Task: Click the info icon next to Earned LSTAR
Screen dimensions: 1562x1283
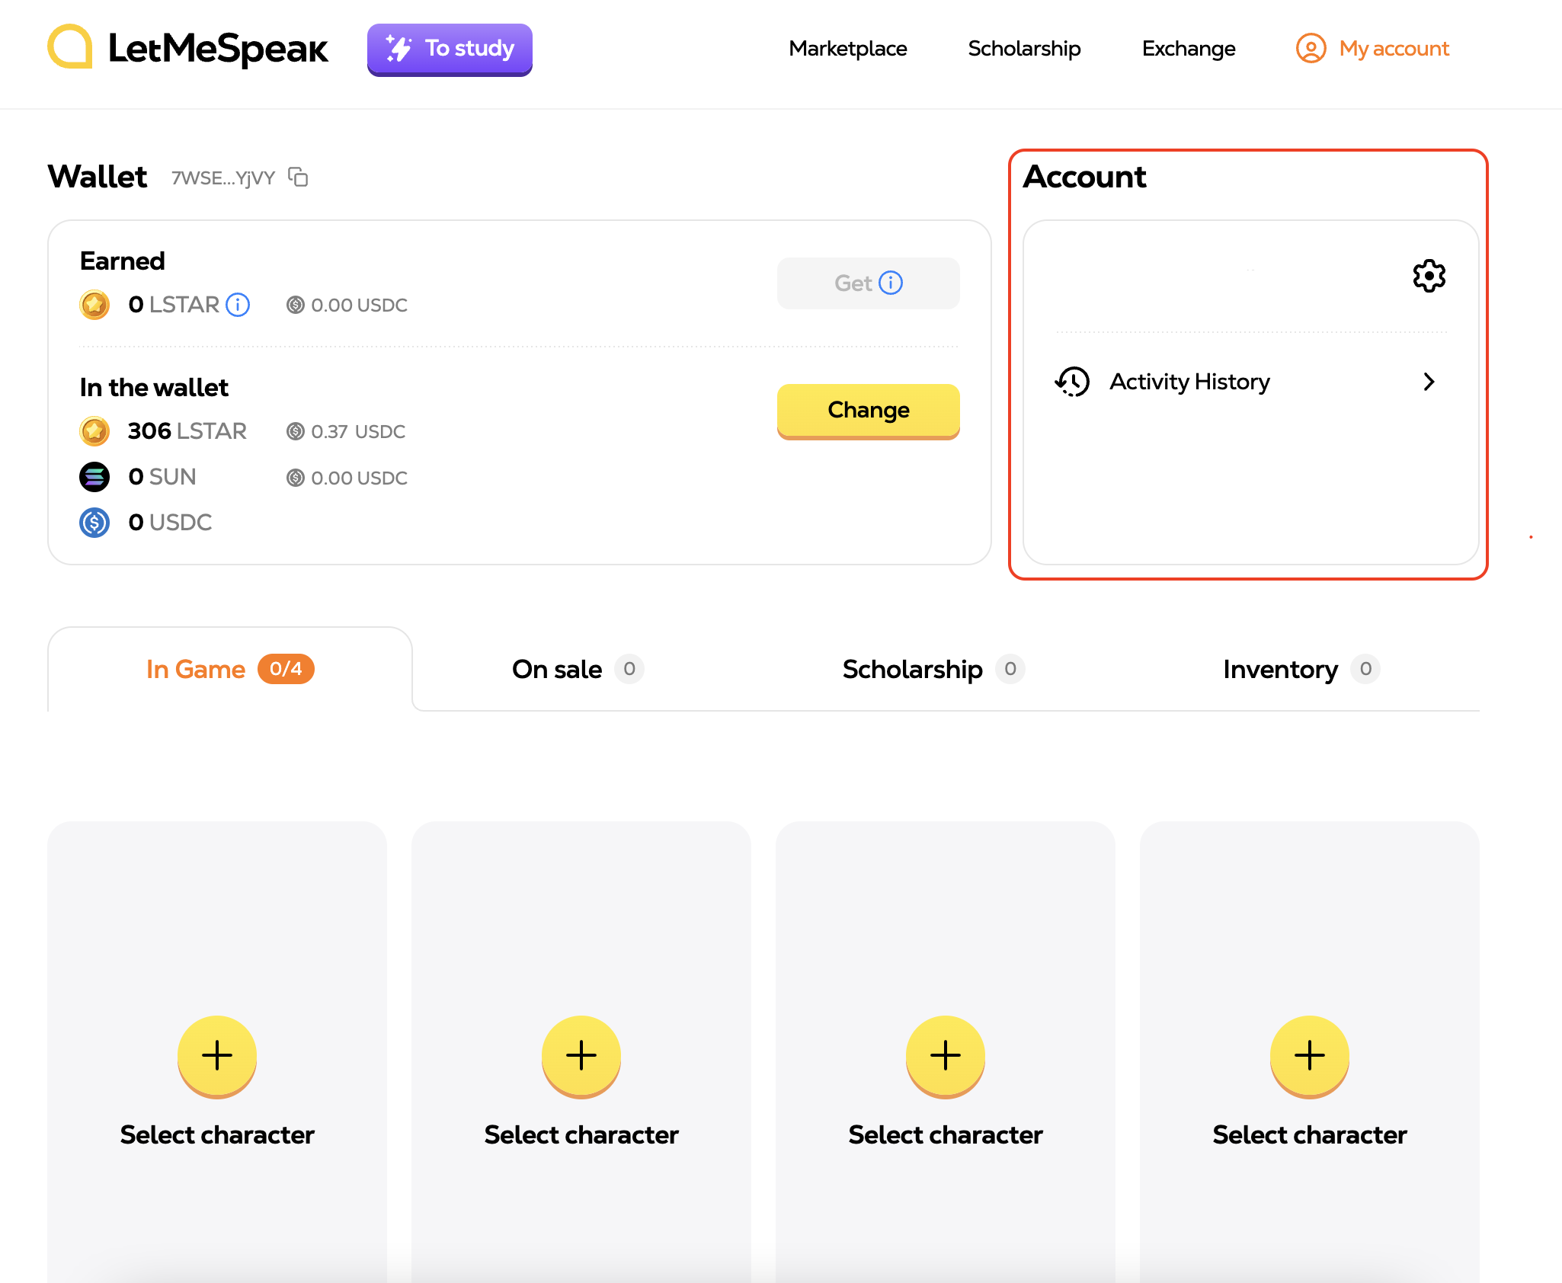Action: pos(238,305)
